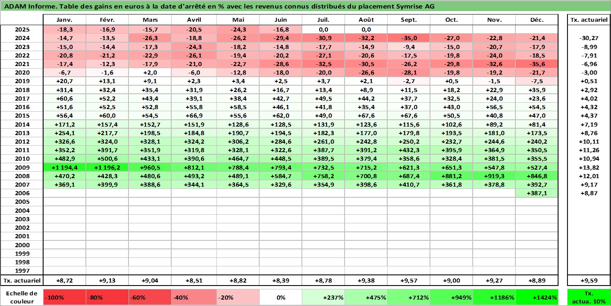Image resolution: width=611 pixels, height=306 pixels.
Task: Click the -100% red color scale swatch
Action: pos(64,297)
